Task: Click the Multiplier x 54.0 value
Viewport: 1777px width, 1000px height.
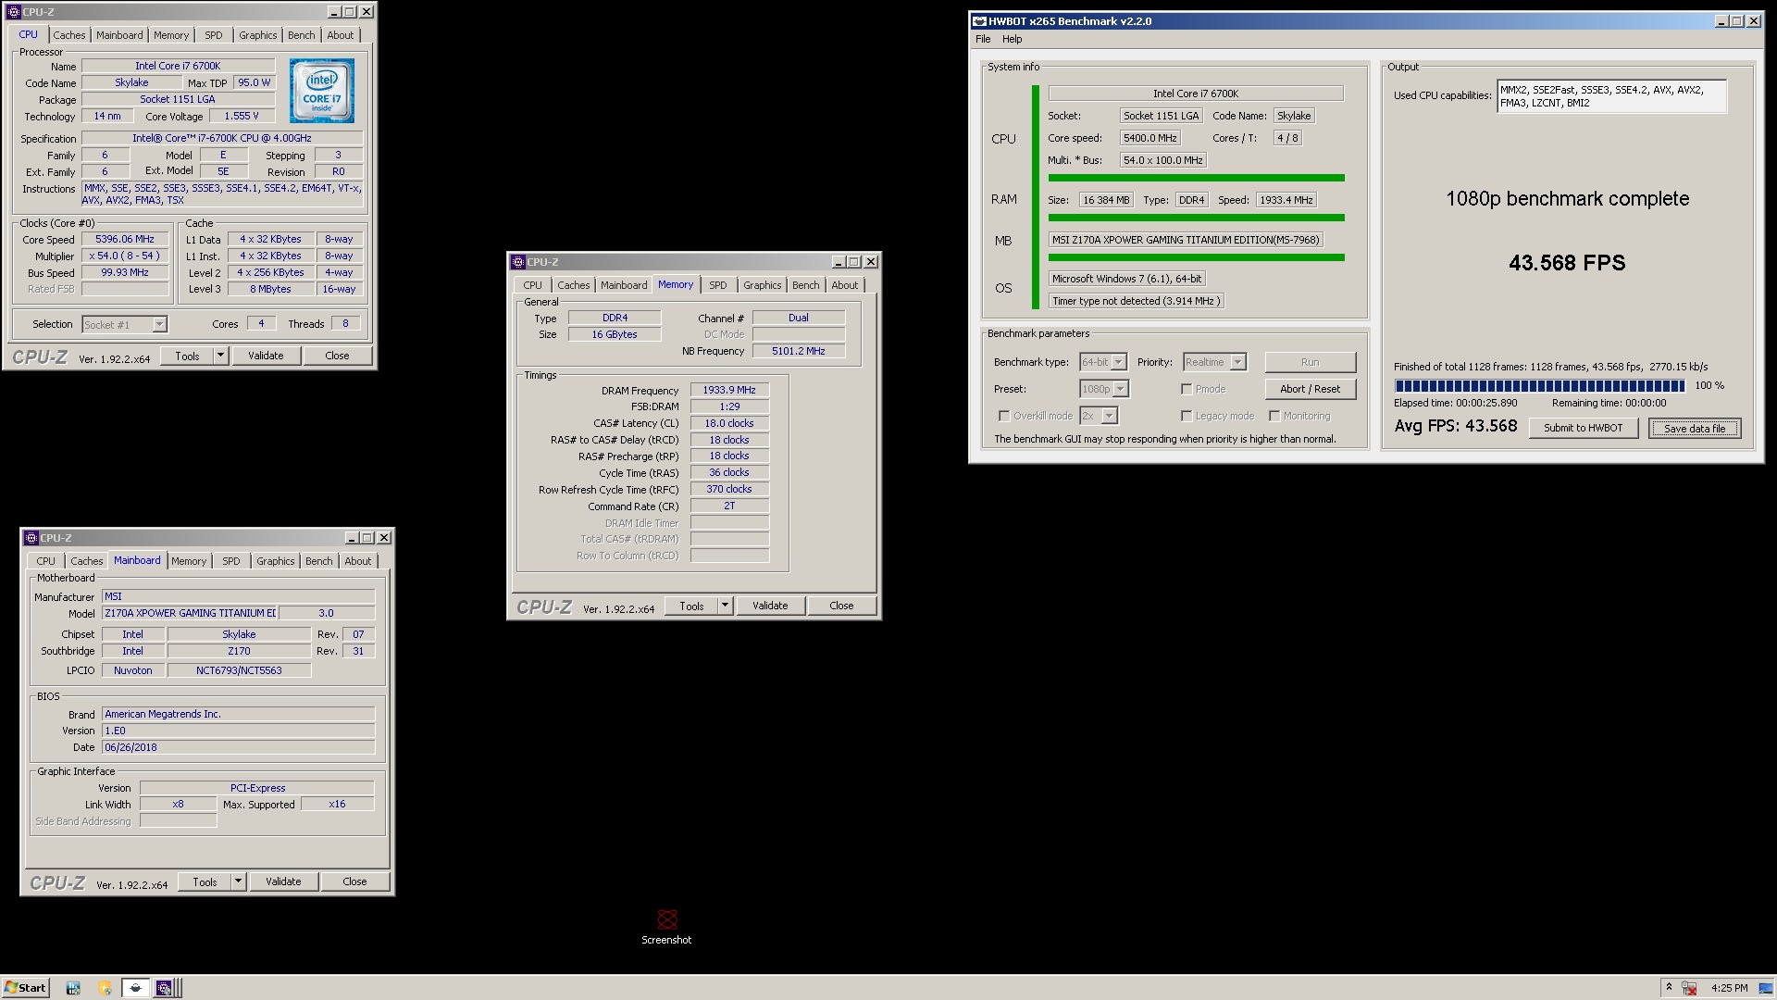Action: pyautogui.click(x=125, y=256)
